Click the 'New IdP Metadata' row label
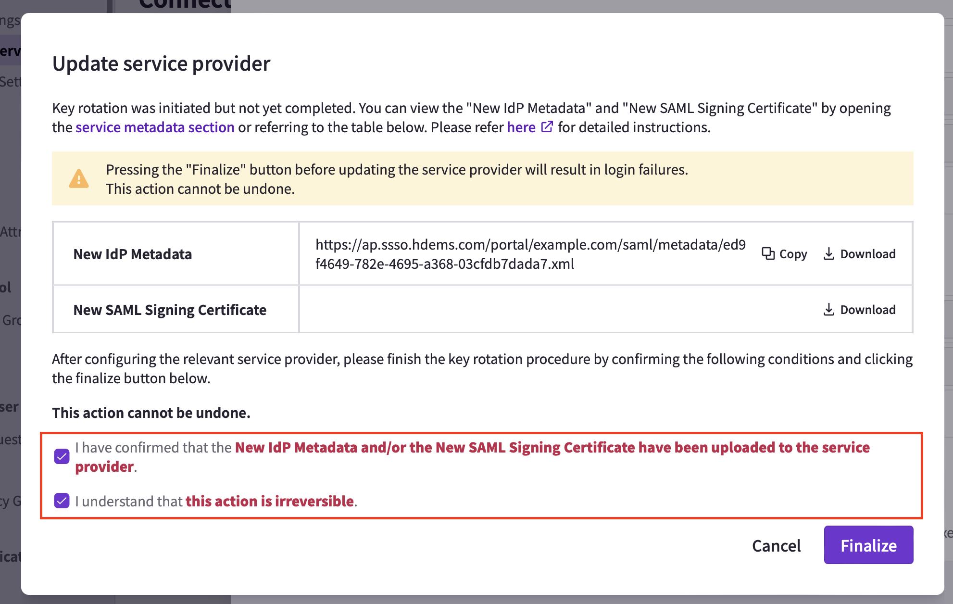This screenshot has height=604, width=953. click(133, 254)
